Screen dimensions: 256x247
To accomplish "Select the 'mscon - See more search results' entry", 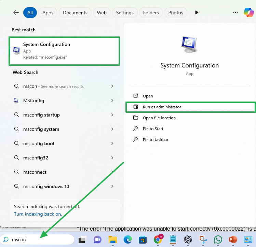I will [64, 86].
